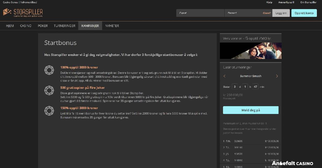322x168 pixels.
Task: Click leaderboard score 146910
Action: pos(238,160)
